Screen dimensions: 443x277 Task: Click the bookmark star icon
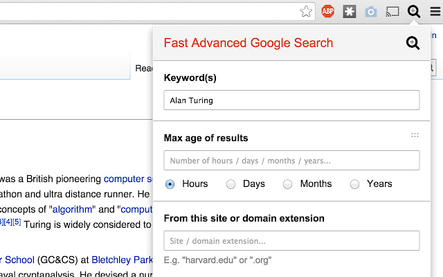pyautogui.click(x=306, y=12)
